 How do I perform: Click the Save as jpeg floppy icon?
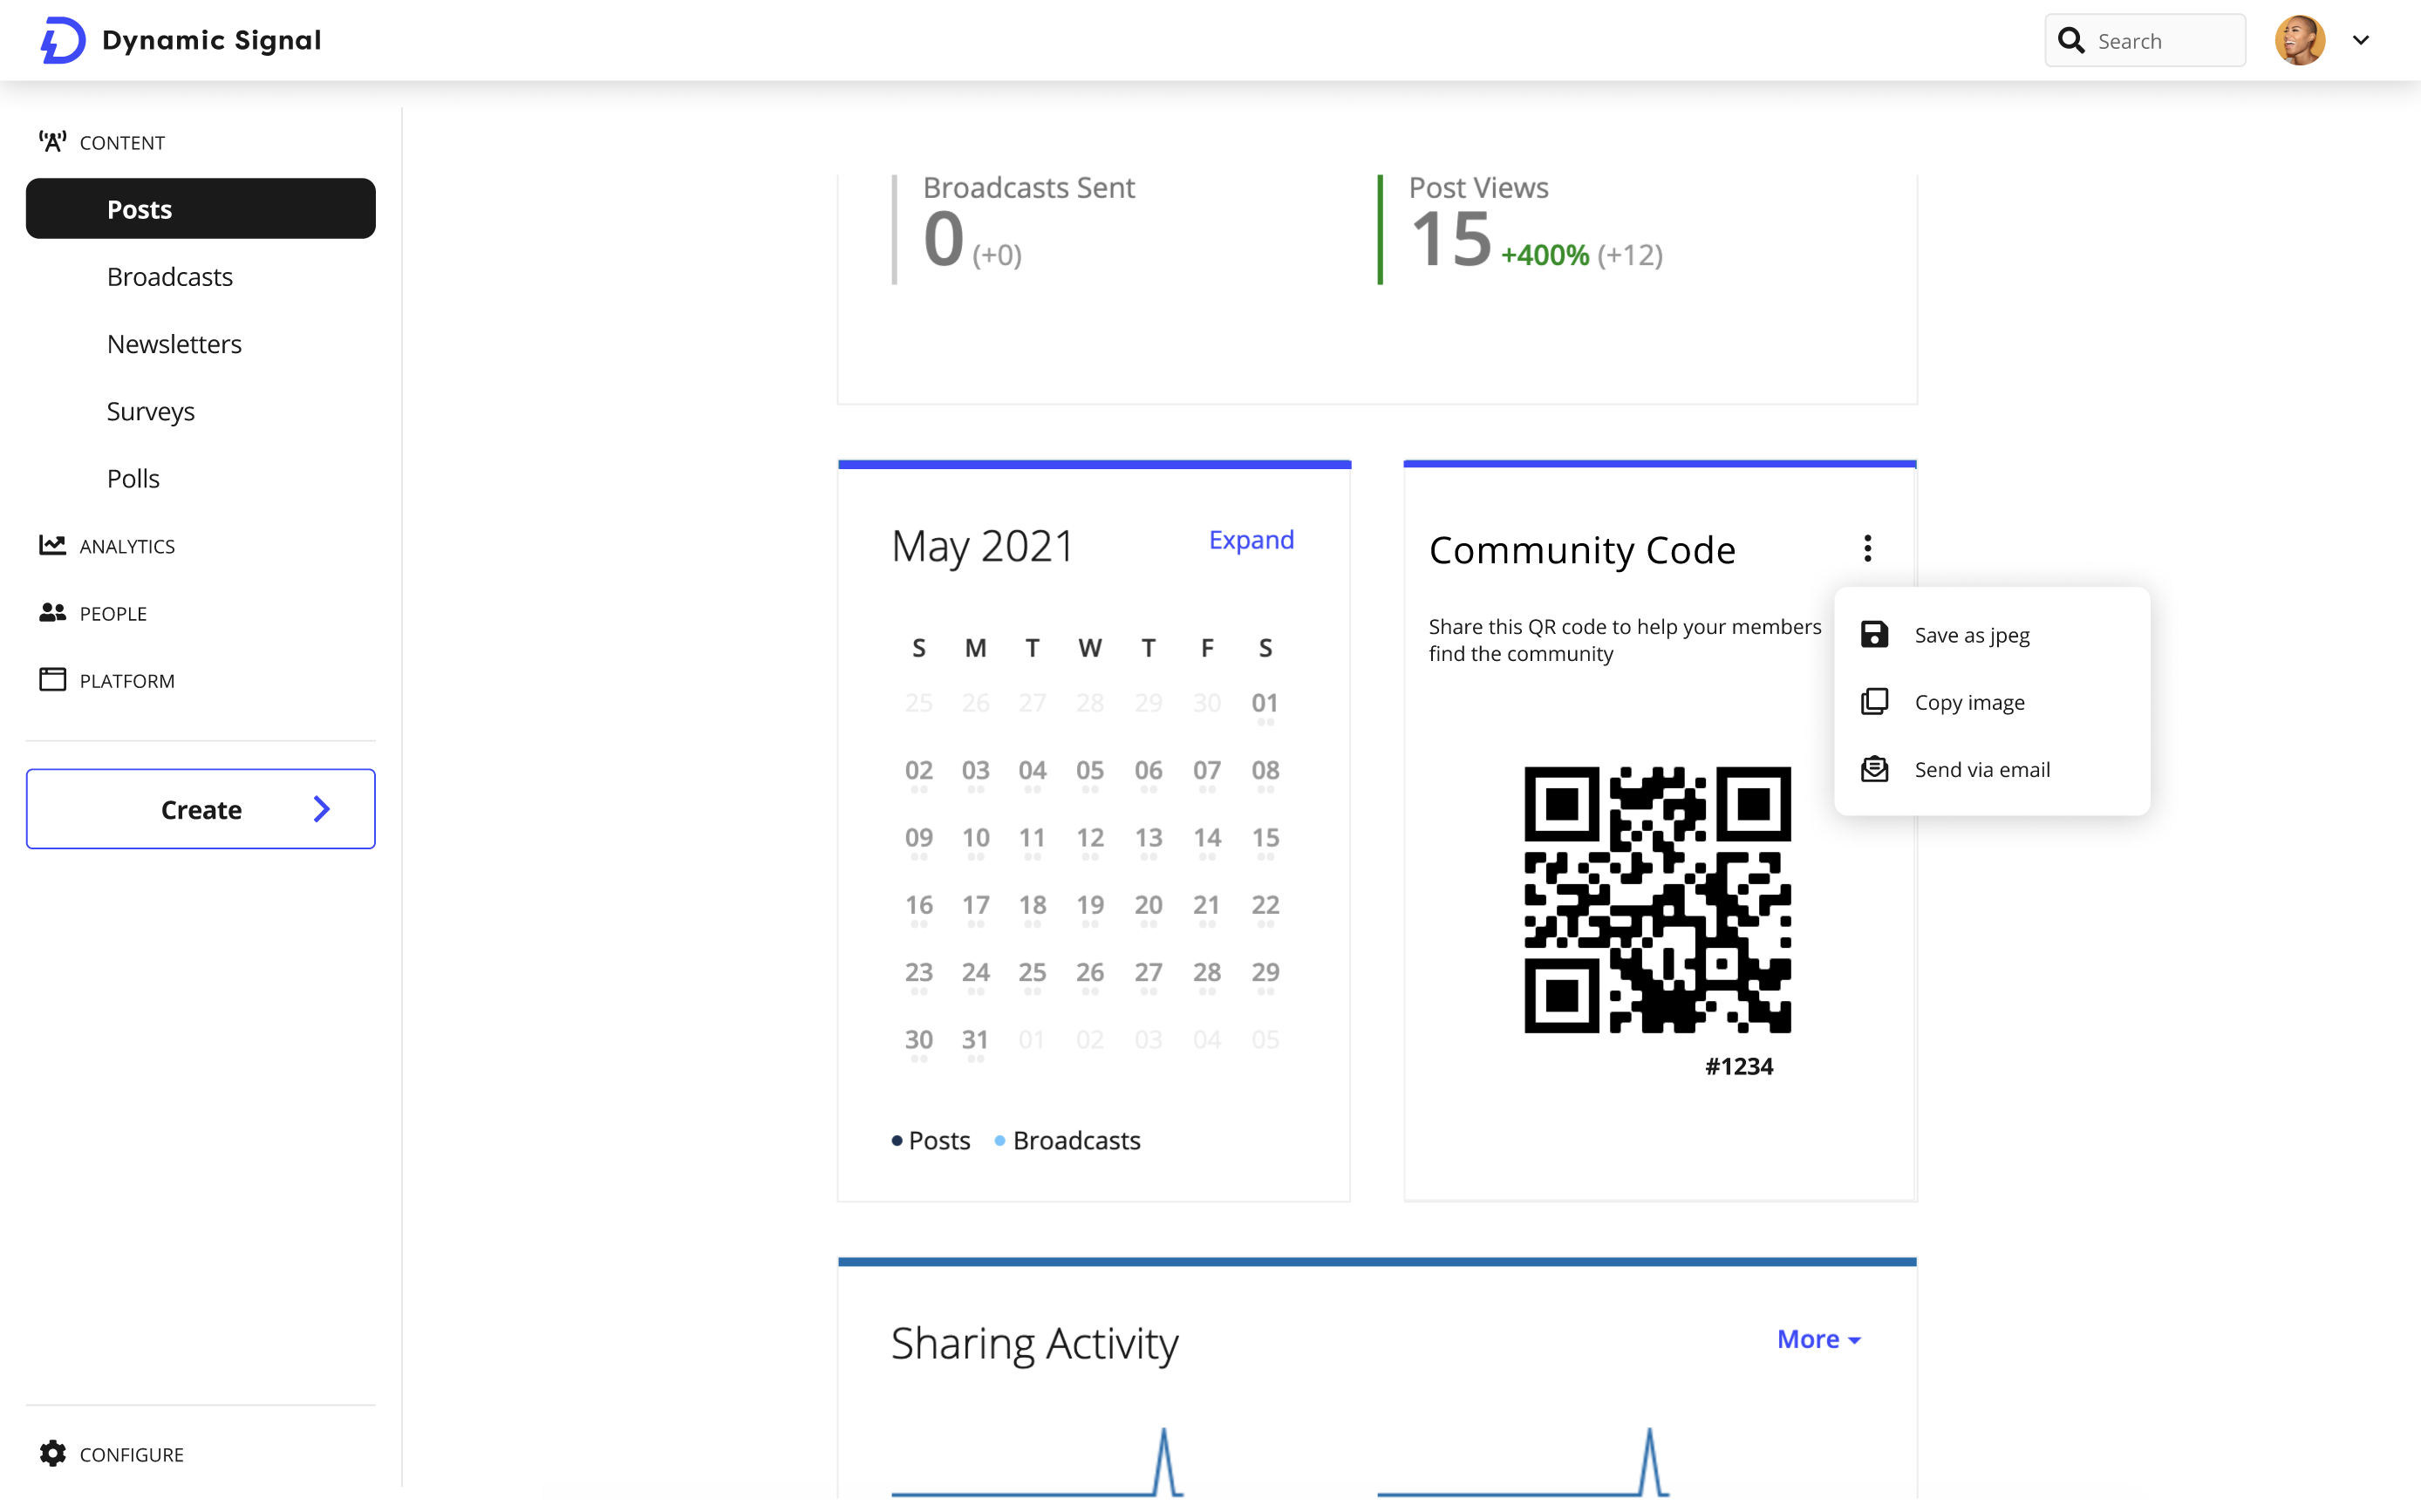(x=1874, y=634)
